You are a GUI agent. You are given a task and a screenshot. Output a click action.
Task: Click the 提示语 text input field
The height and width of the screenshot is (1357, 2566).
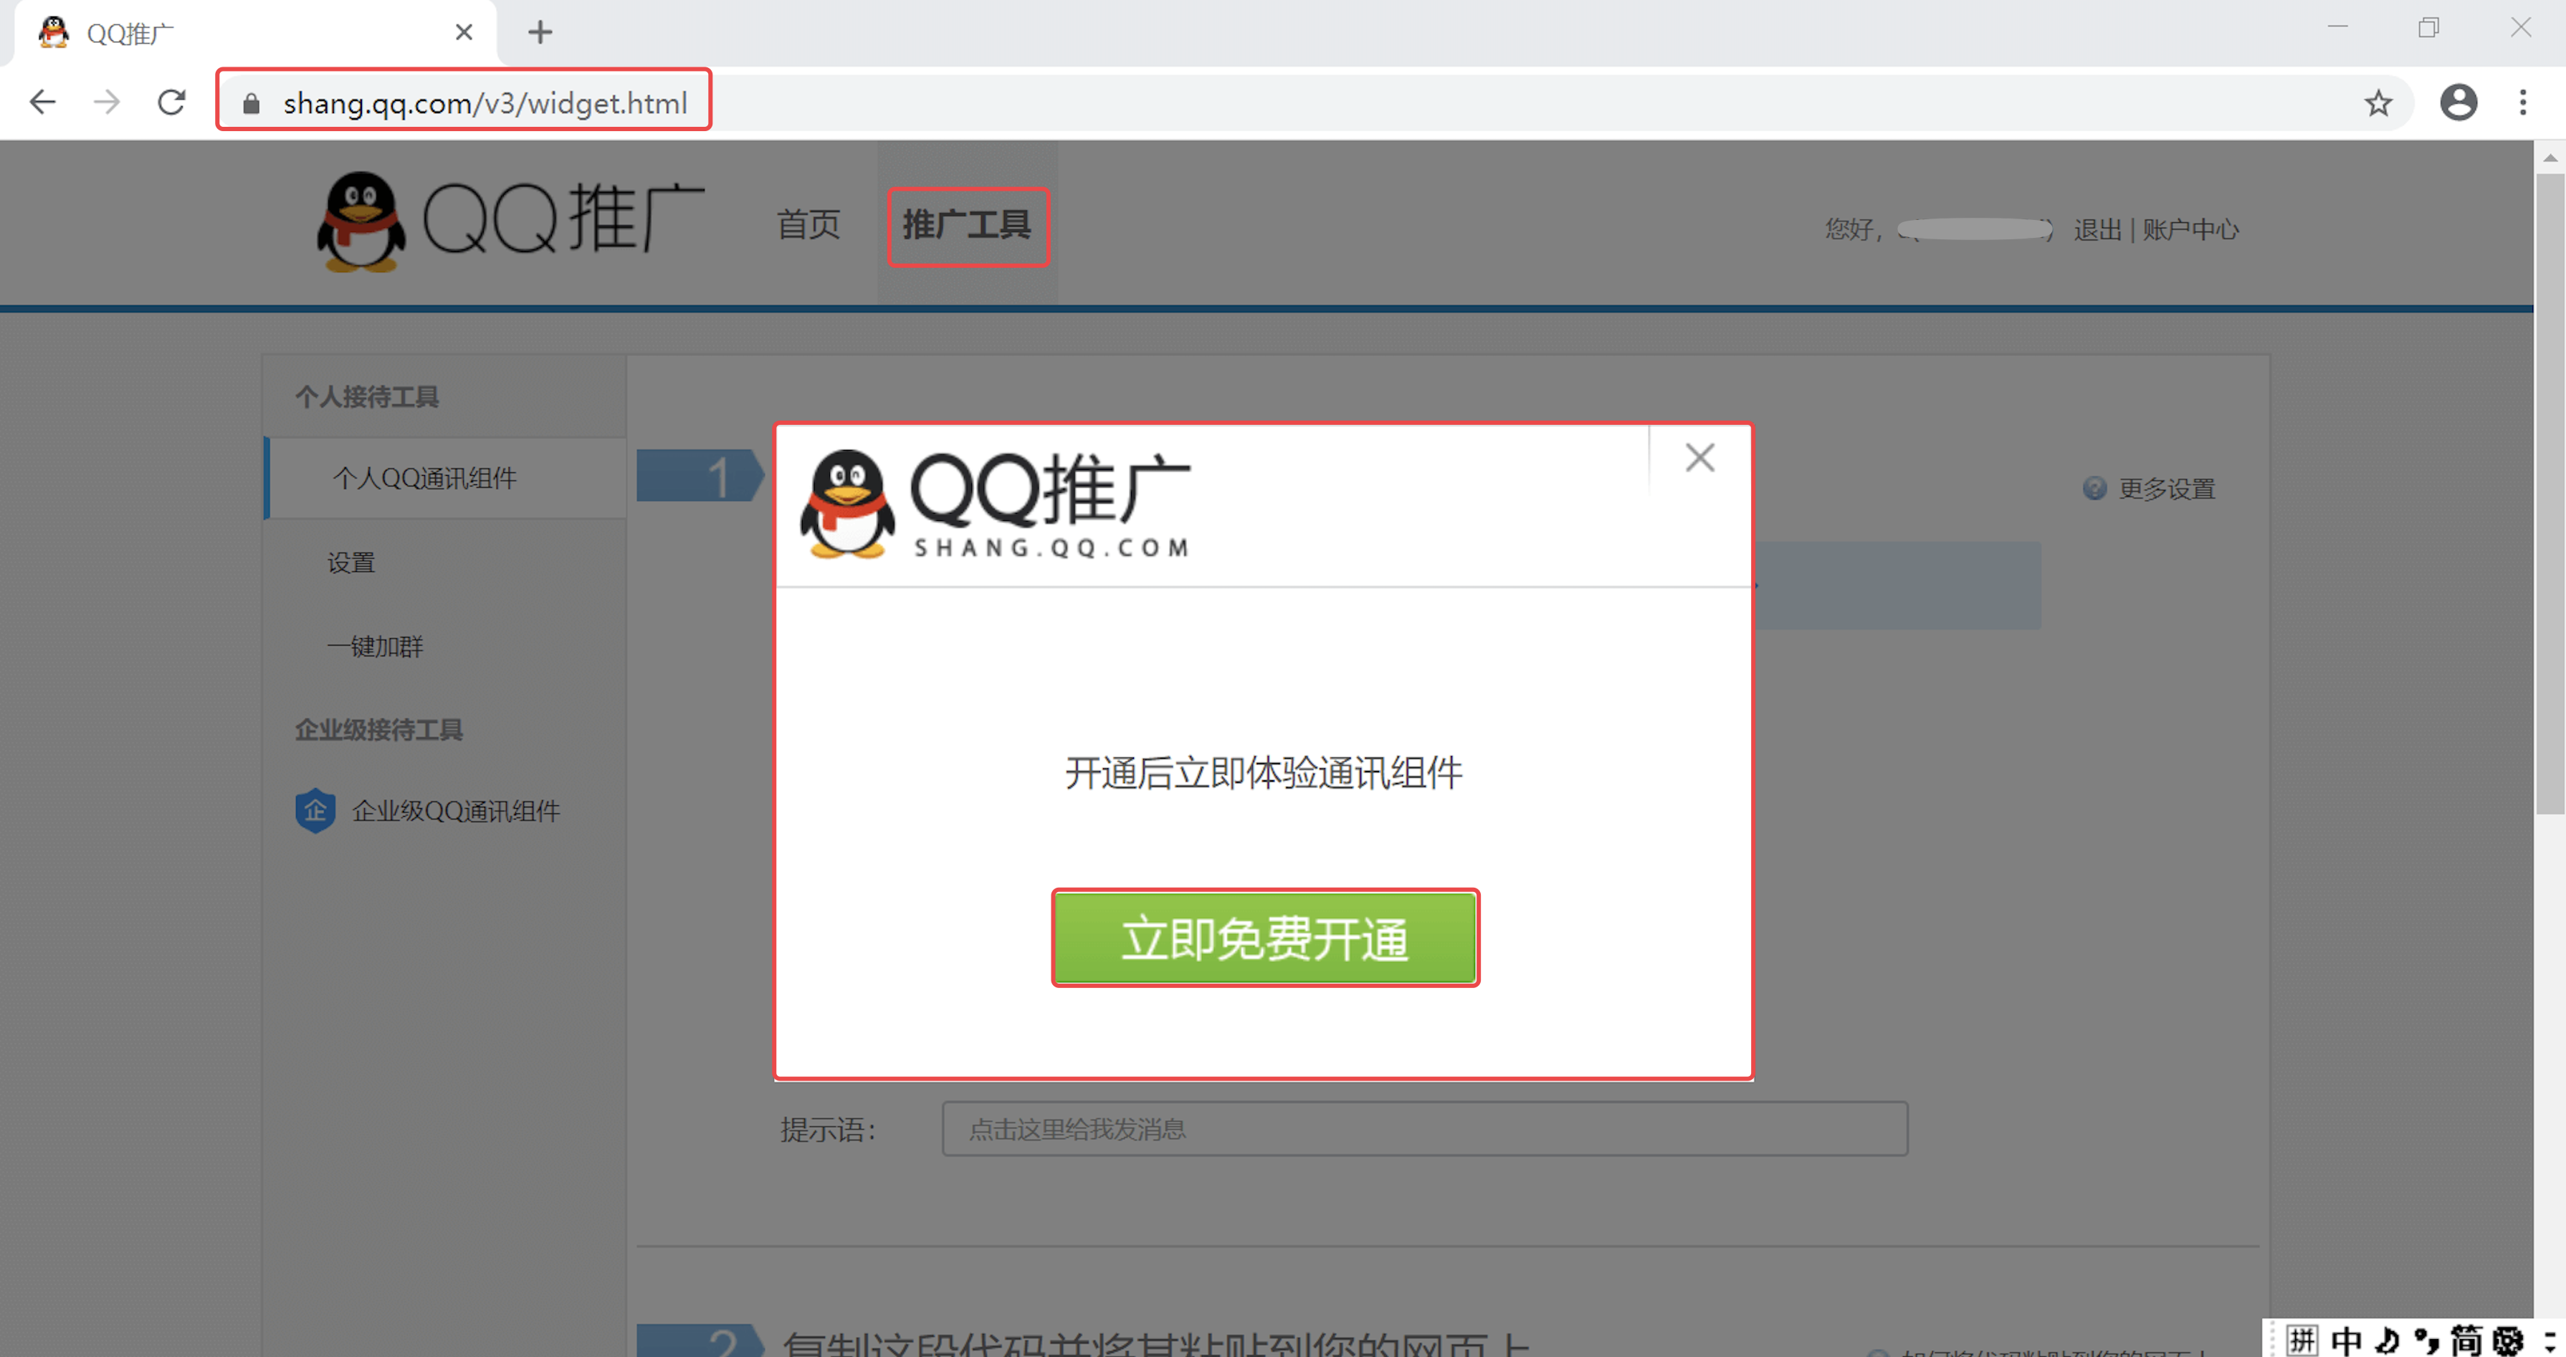click(x=1424, y=1128)
